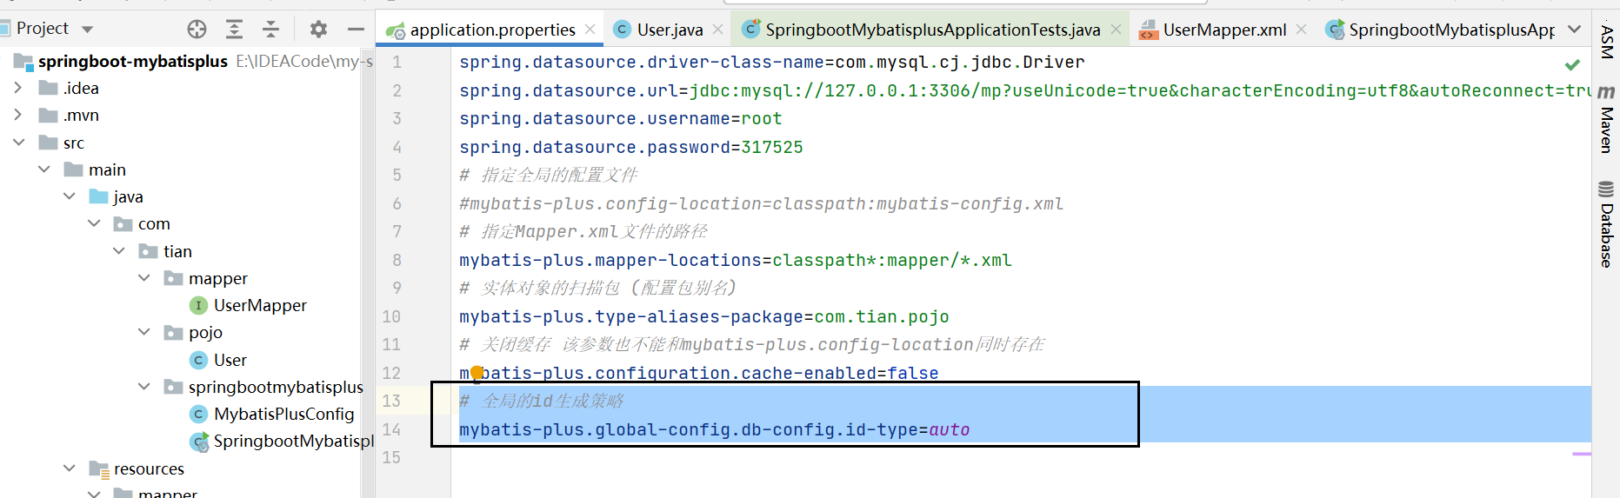
Task: Click the type-aliases-package property line
Action: tap(703, 316)
